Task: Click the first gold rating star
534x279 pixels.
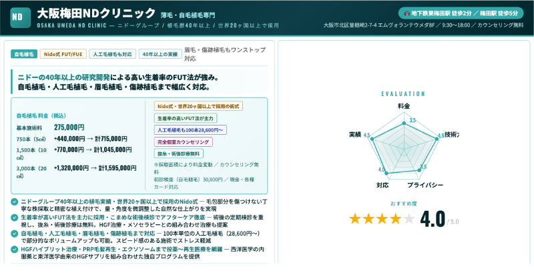Action: click(x=355, y=218)
